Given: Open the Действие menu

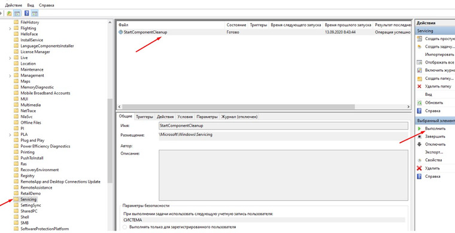Looking at the screenshot, I should pos(14,5).
